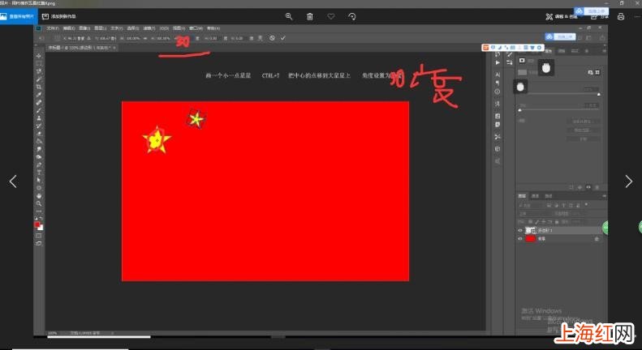642x350 pixels.
Task: Open the Properties panel flyout menu
Action: tap(604, 51)
